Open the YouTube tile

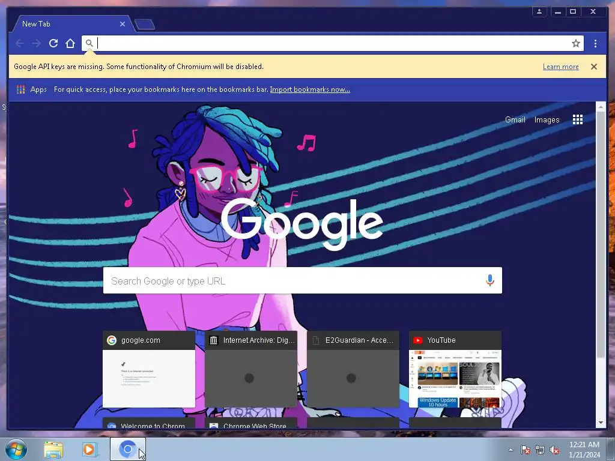click(x=455, y=369)
